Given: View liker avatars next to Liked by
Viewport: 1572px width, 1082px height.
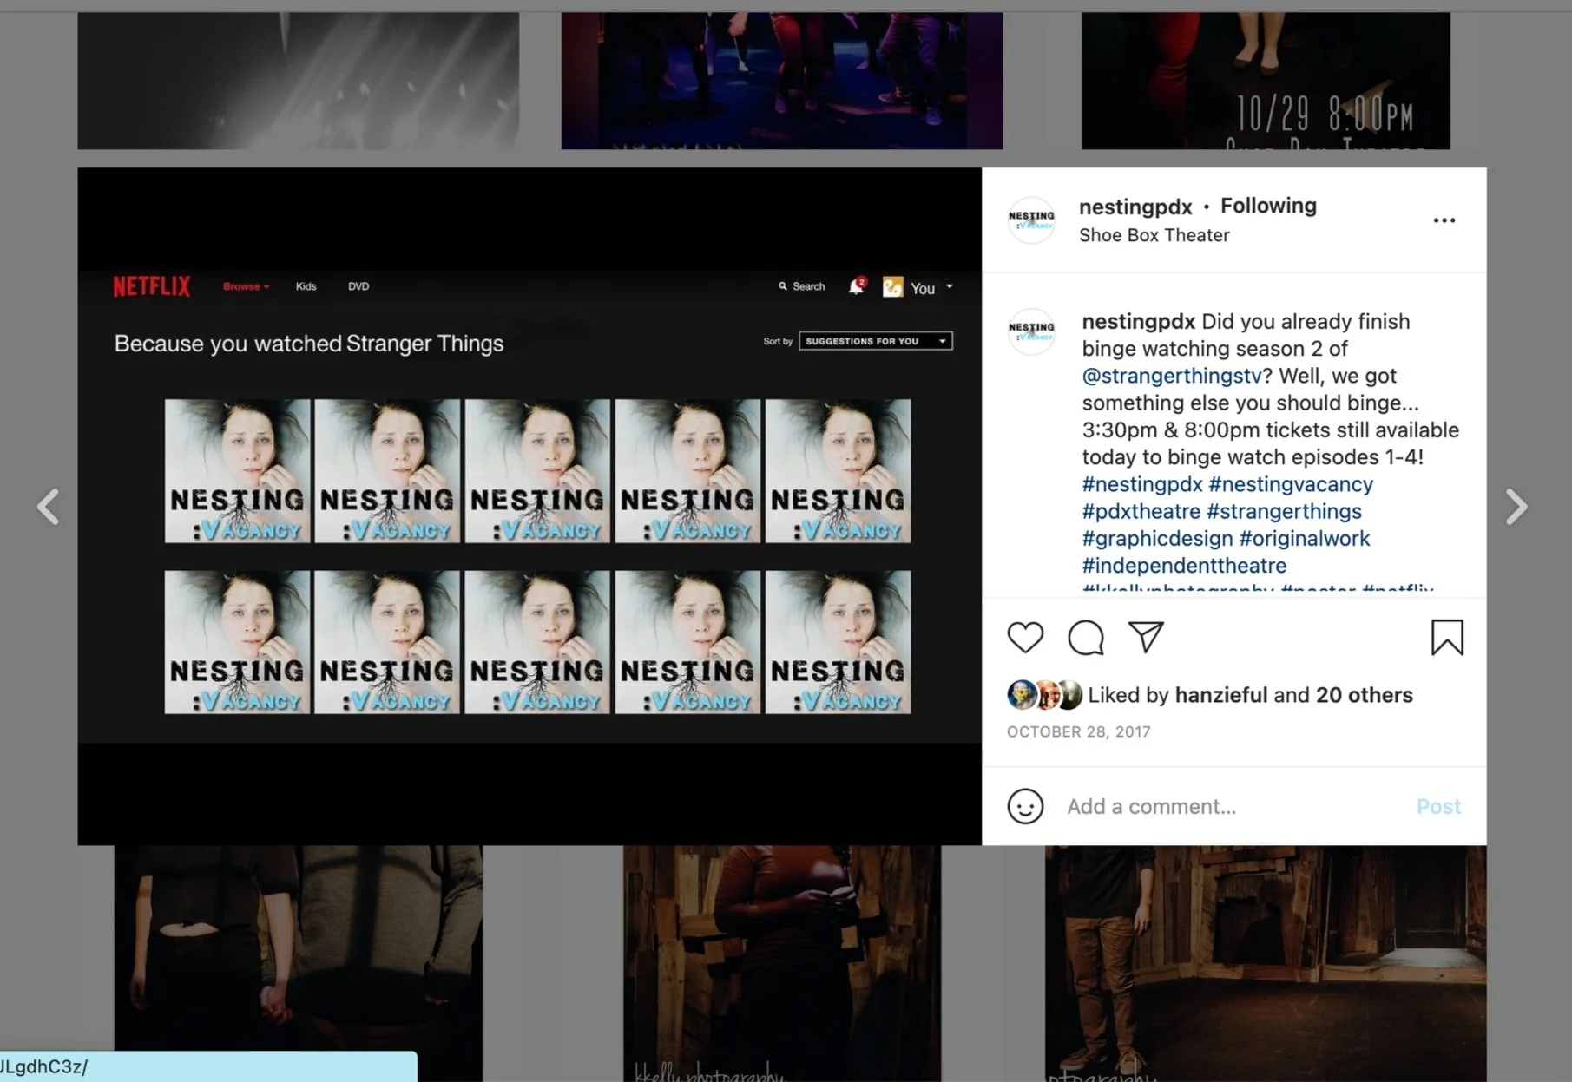Looking at the screenshot, I should (x=1045, y=695).
